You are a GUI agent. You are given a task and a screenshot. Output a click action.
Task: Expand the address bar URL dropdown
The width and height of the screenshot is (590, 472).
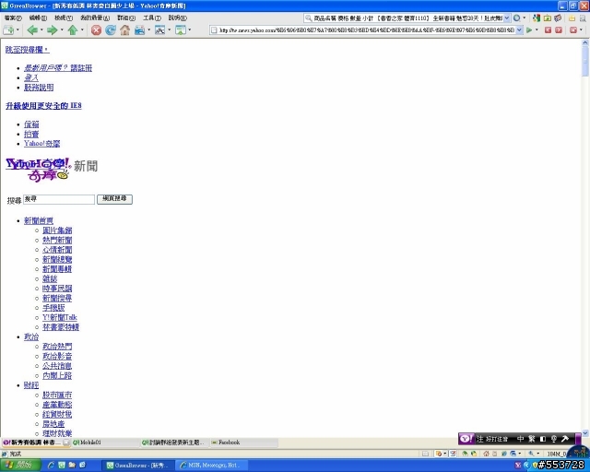[x=519, y=30]
